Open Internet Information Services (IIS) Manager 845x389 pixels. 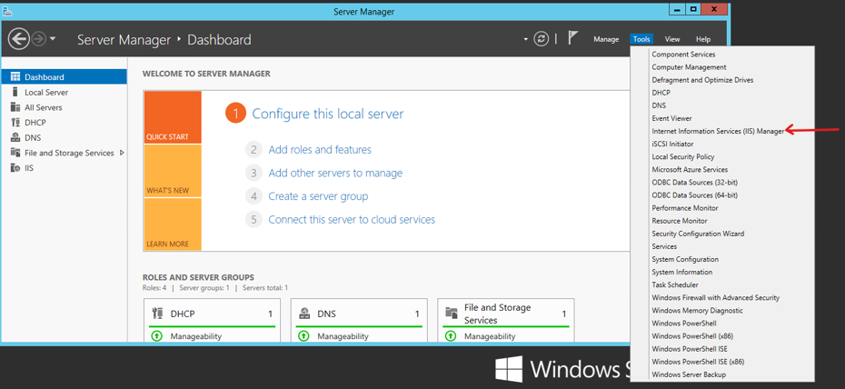[719, 131]
